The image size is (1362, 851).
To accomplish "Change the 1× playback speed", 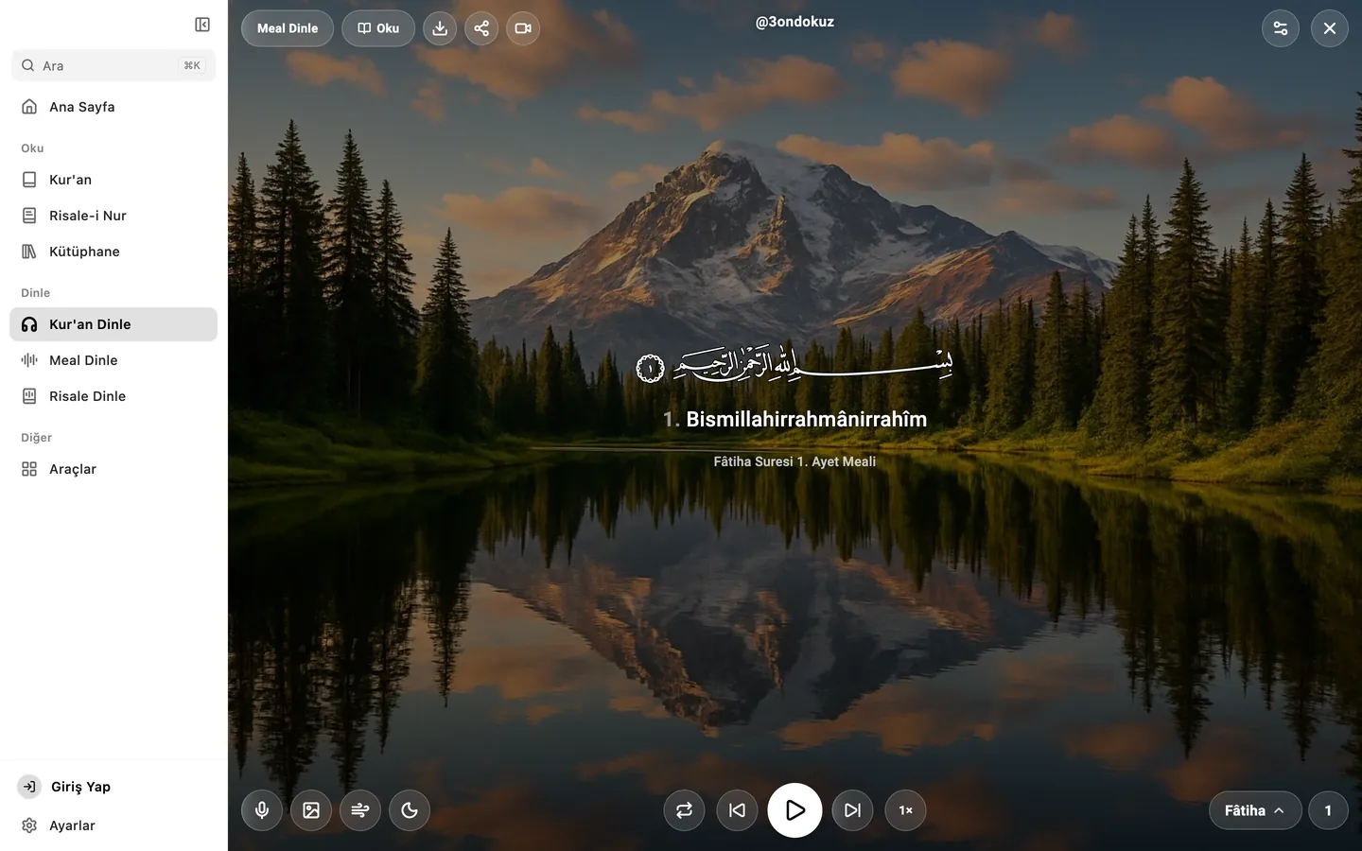I will 906,810.
